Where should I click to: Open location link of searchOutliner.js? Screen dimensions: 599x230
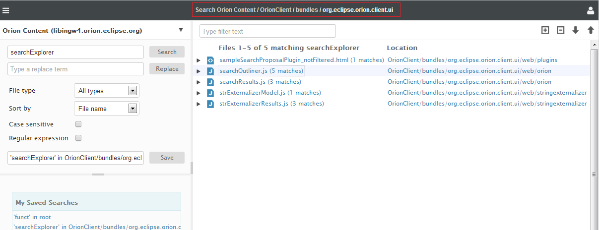pyautogui.click(x=469, y=71)
